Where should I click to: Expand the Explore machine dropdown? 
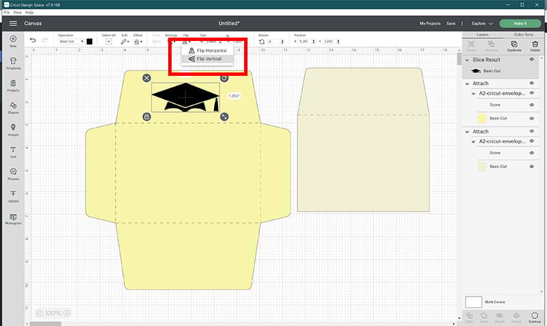coord(481,23)
